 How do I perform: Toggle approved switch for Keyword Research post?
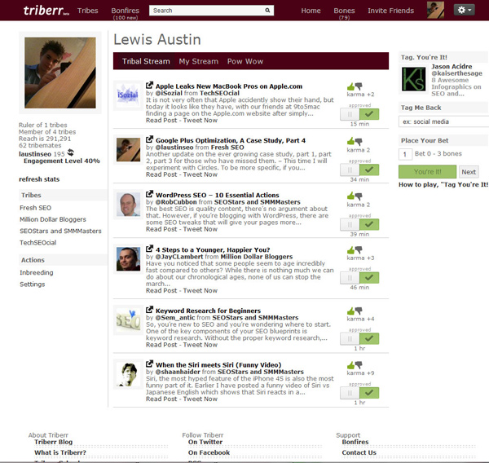pyautogui.click(x=359, y=338)
